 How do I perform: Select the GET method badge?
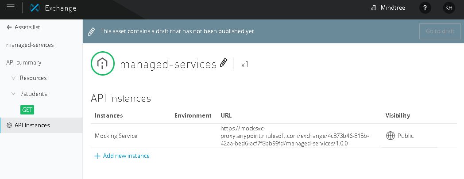[x=27, y=110]
